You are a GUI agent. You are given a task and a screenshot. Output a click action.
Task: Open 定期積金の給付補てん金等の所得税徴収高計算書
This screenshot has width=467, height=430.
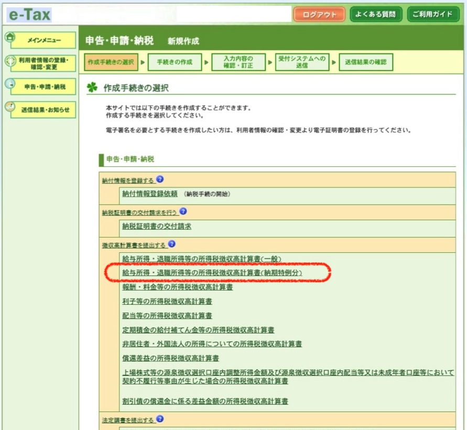pos(198,330)
